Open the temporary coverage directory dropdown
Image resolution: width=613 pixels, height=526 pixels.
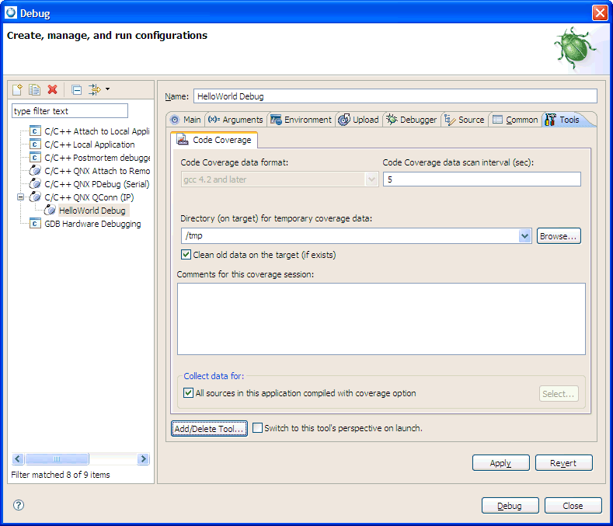524,236
